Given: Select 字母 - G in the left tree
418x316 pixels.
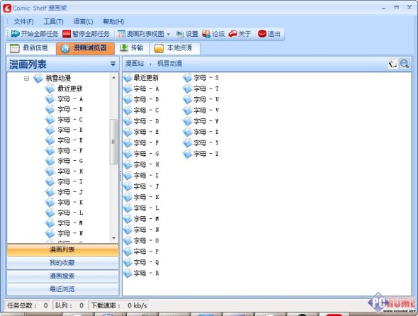Looking at the screenshot, I should coord(70,161).
